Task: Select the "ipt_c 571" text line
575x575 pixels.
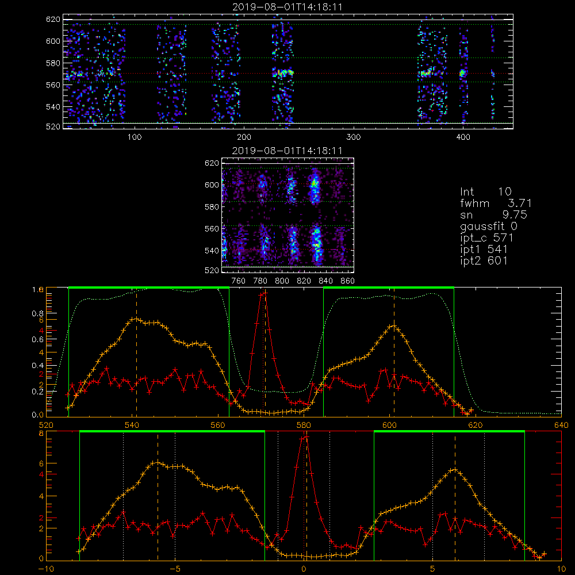Action: coord(486,238)
